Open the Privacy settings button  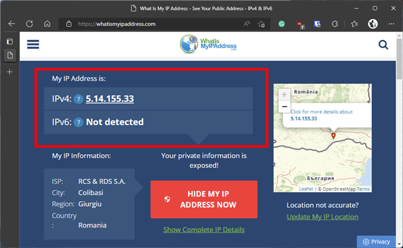376,242
